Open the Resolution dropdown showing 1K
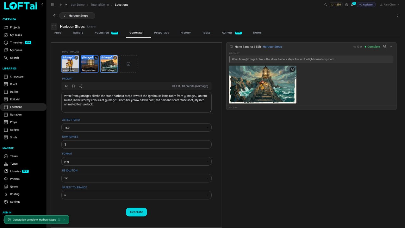 pyautogui.click(x=136, y=178)
